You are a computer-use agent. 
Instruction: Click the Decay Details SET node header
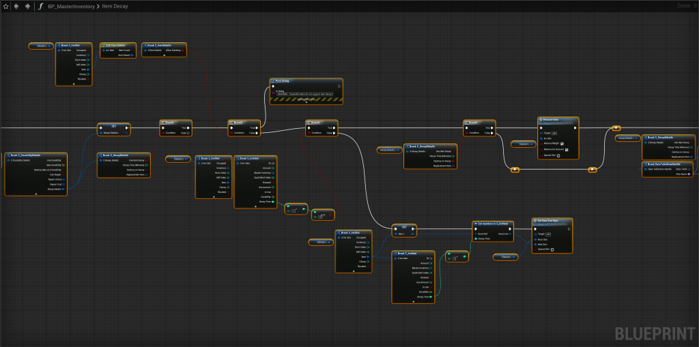click(113, 126)
